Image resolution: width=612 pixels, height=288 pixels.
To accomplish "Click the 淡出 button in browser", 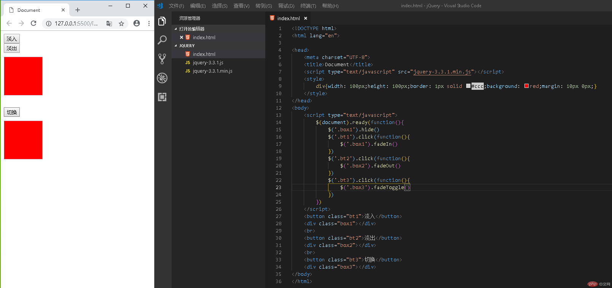I will click(x=12, y=48).
